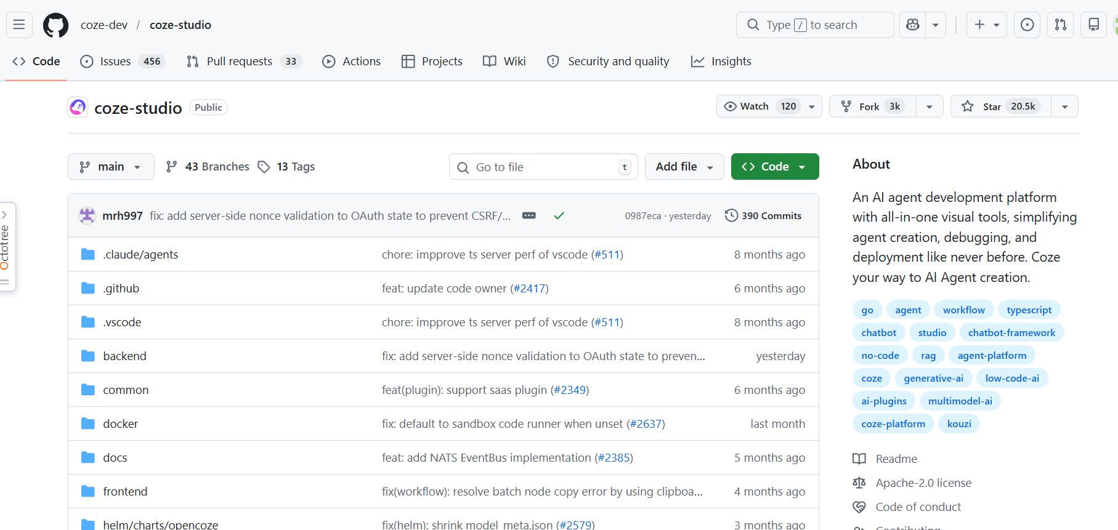Click the docker folder icon
This screenshot has height=530, width=1118.
pyautogui.click(x=88, y=424)
